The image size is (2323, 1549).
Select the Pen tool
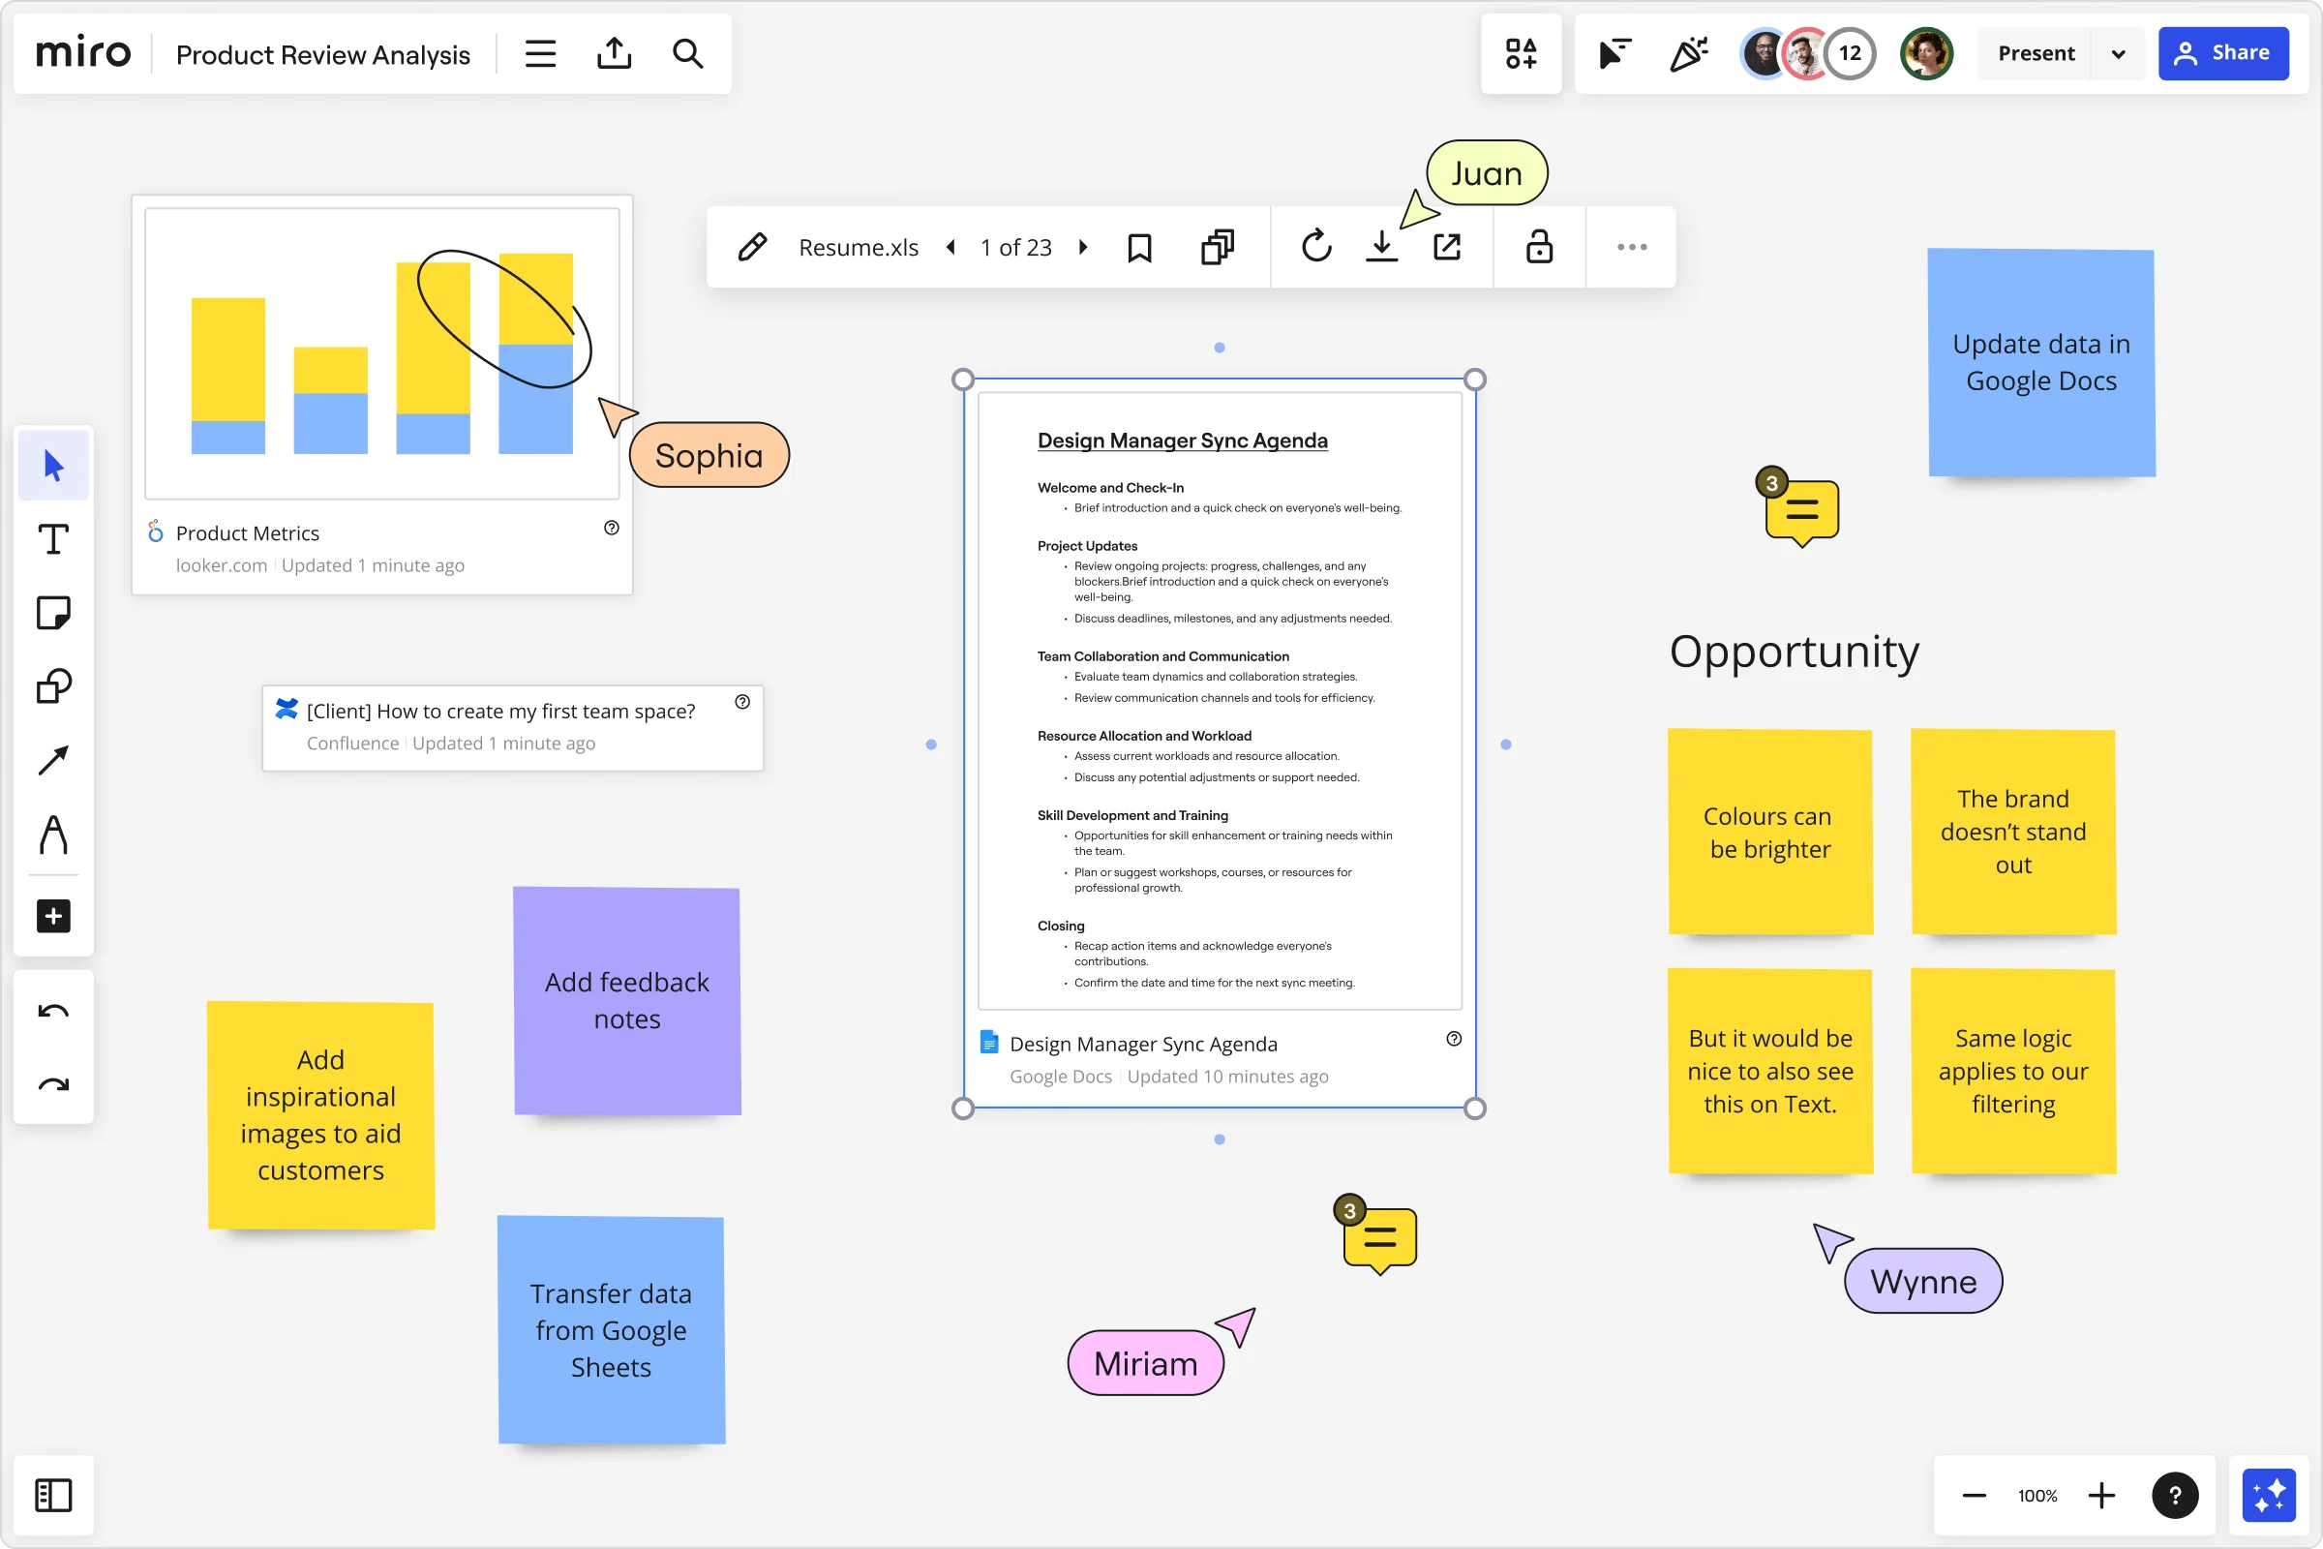(53, 835)
